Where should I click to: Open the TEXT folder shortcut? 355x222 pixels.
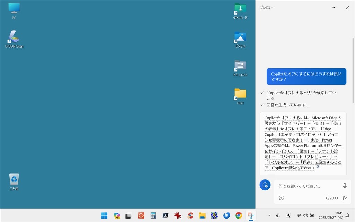(240, 97)
